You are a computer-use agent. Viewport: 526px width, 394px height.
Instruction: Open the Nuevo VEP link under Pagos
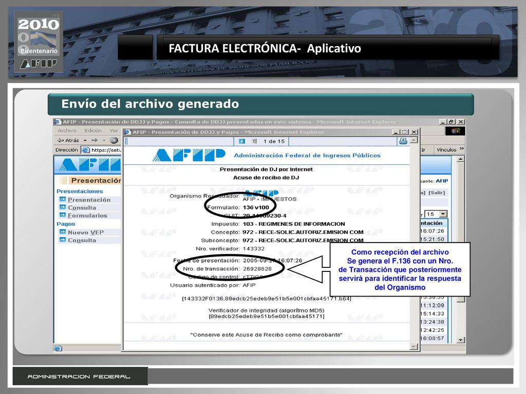86,232
